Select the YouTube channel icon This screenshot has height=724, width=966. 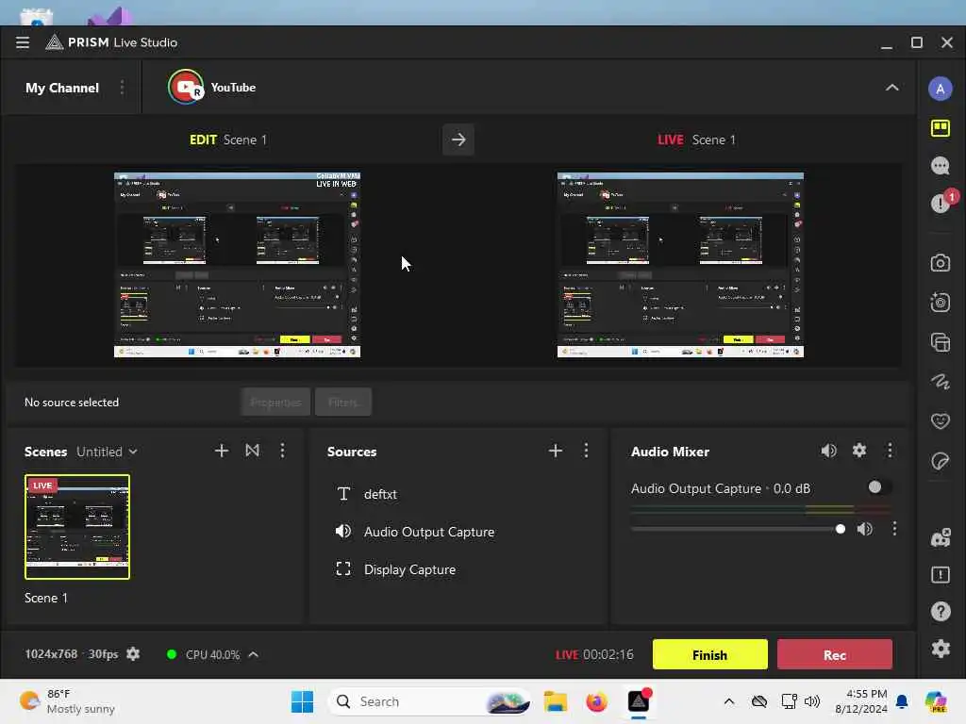[186, 88]
